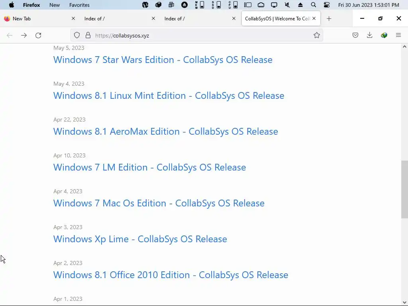408x306 pixels.
Task: Click the scrollbar down arrow
Action: click(x=404, y=302)
